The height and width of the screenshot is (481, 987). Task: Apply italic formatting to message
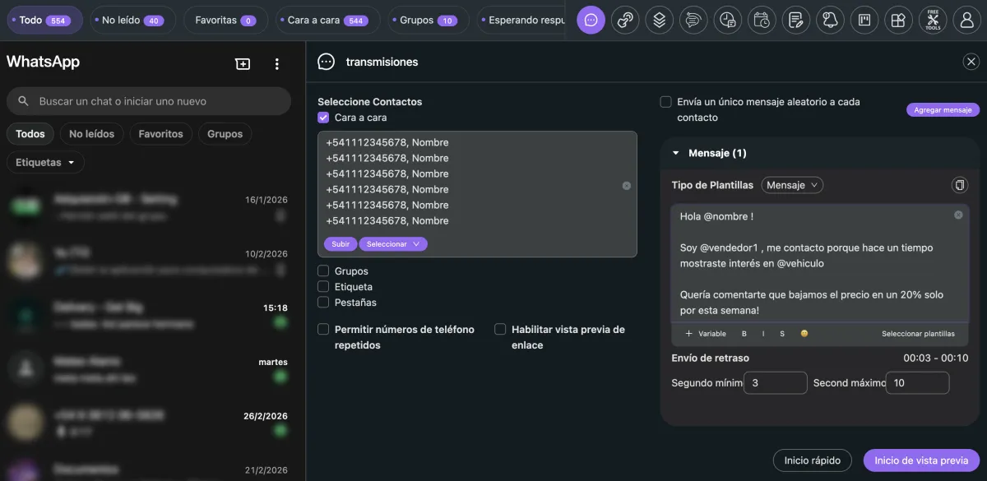(x=763, y=334)
